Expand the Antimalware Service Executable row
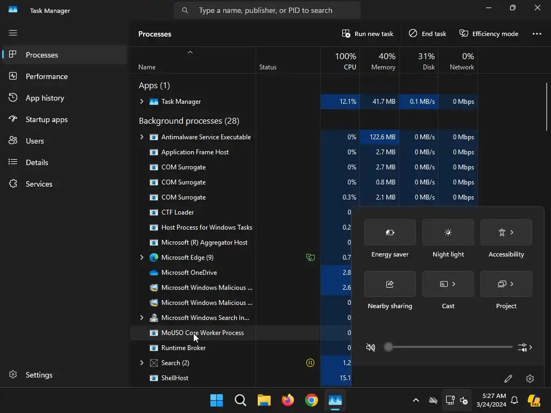The height and width of the screenshot is (413, 551). 142,137
